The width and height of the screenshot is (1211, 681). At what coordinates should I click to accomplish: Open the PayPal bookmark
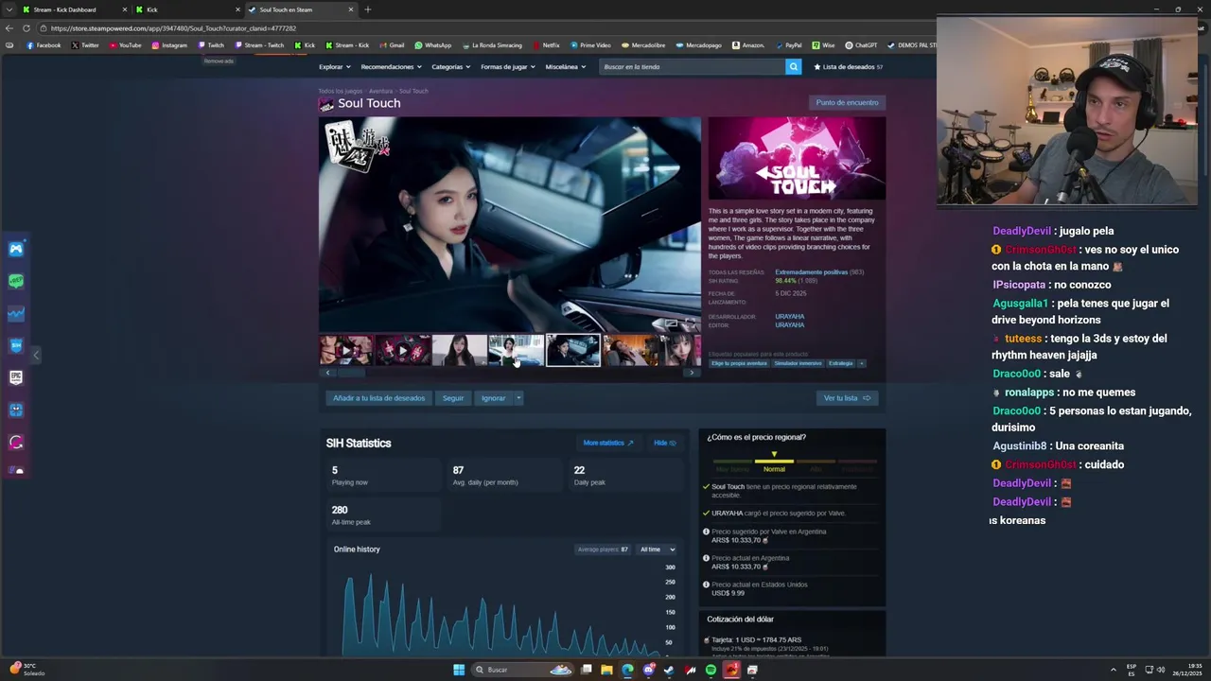pyautogui.click(x=788, y=45)
